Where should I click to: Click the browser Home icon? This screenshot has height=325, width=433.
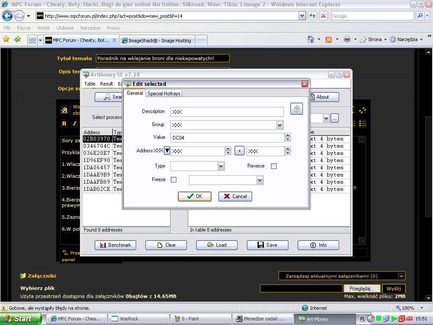coord(311,39)
